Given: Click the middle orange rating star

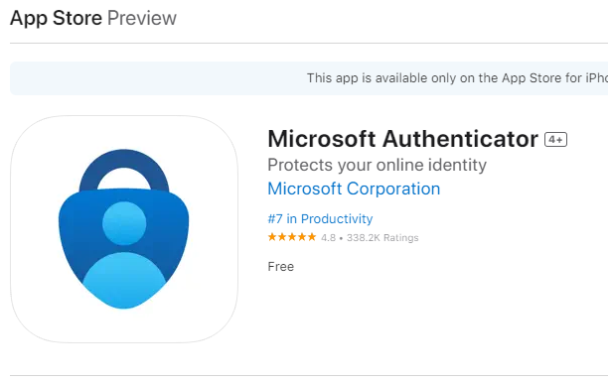Looking at the screenshot, I should click(x=292, y=237).
